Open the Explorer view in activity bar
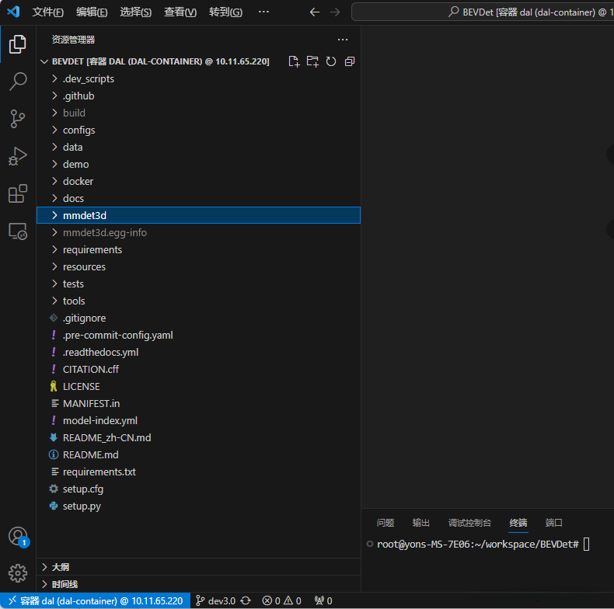Screen dimensions: 614x609 pos(18,43)
